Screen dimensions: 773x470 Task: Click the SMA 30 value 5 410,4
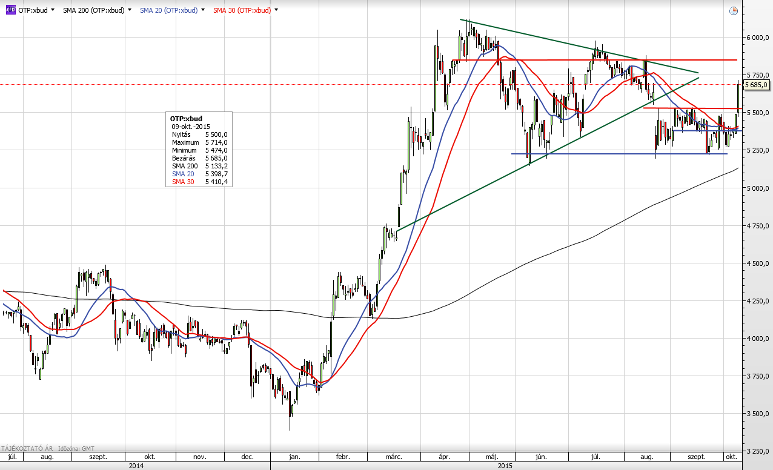[x=216, y=182]
